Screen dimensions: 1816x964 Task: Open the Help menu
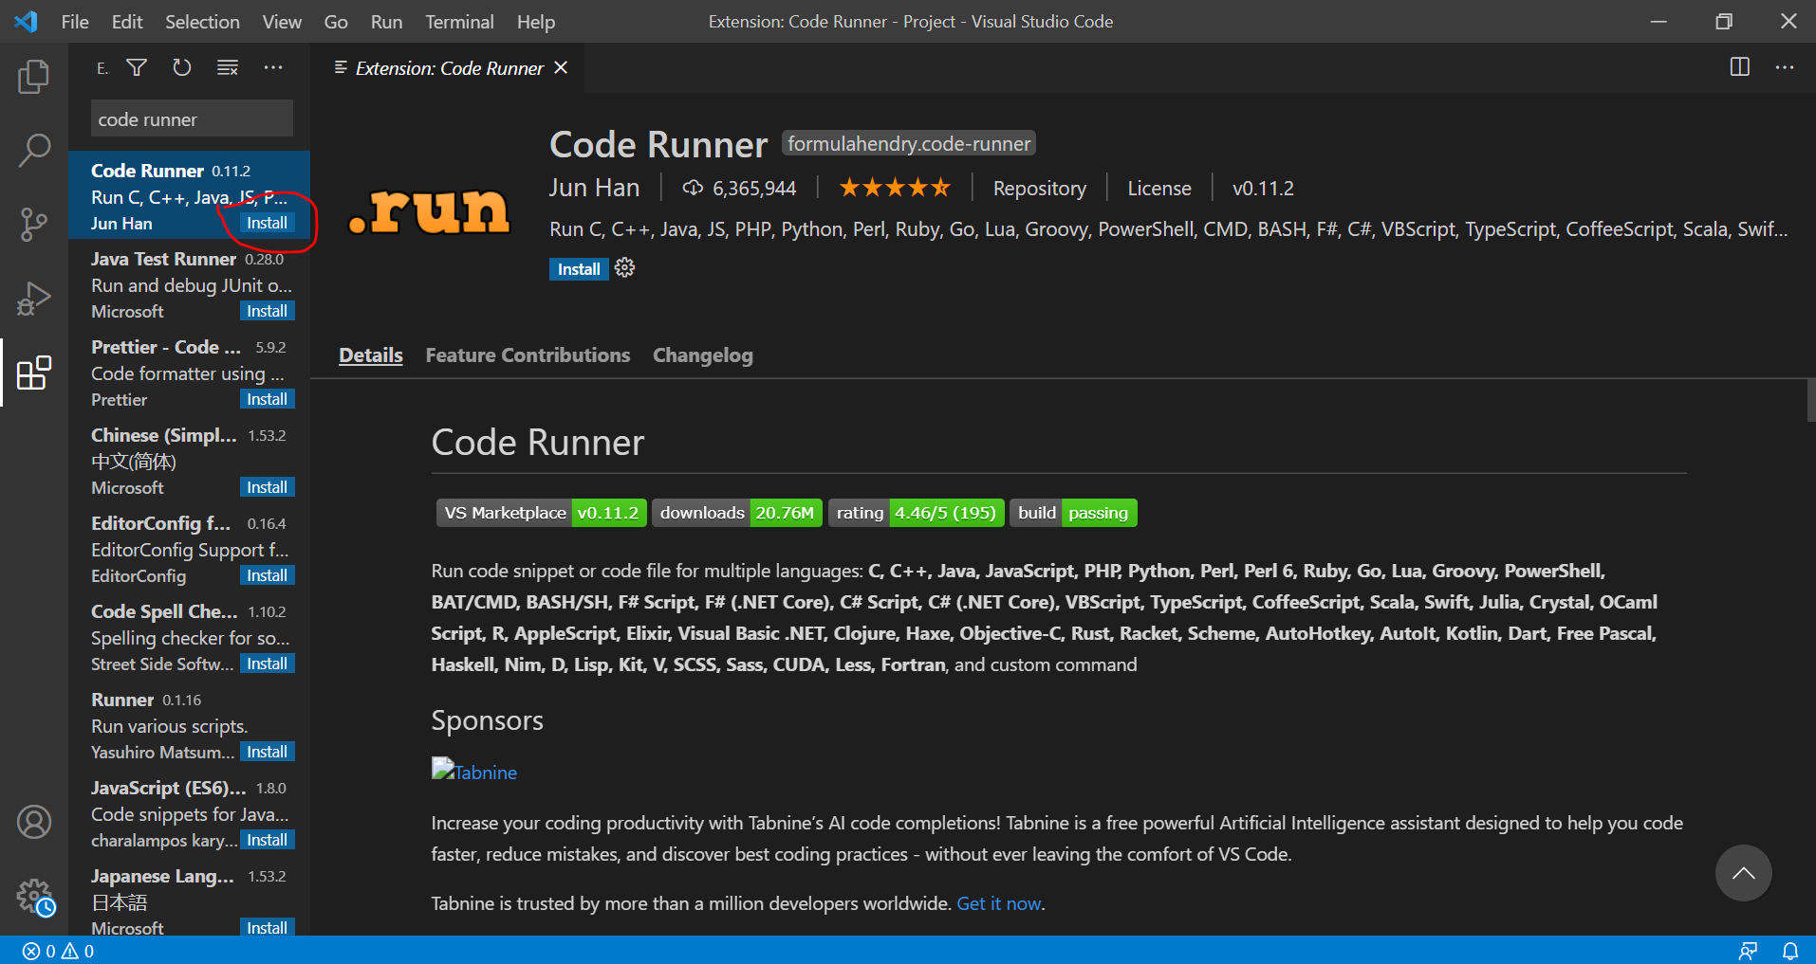536,22
